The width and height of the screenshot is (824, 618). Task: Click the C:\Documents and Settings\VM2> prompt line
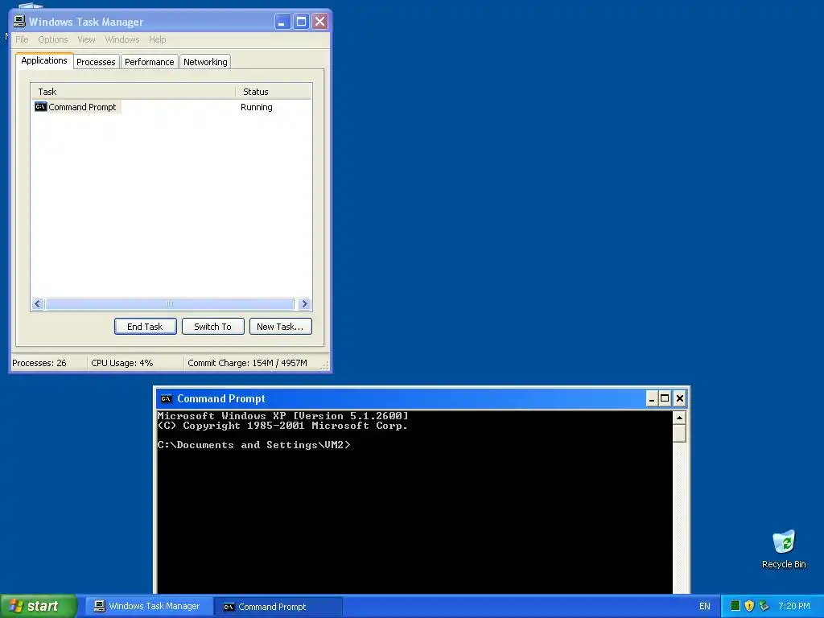[x=253, y=444]
